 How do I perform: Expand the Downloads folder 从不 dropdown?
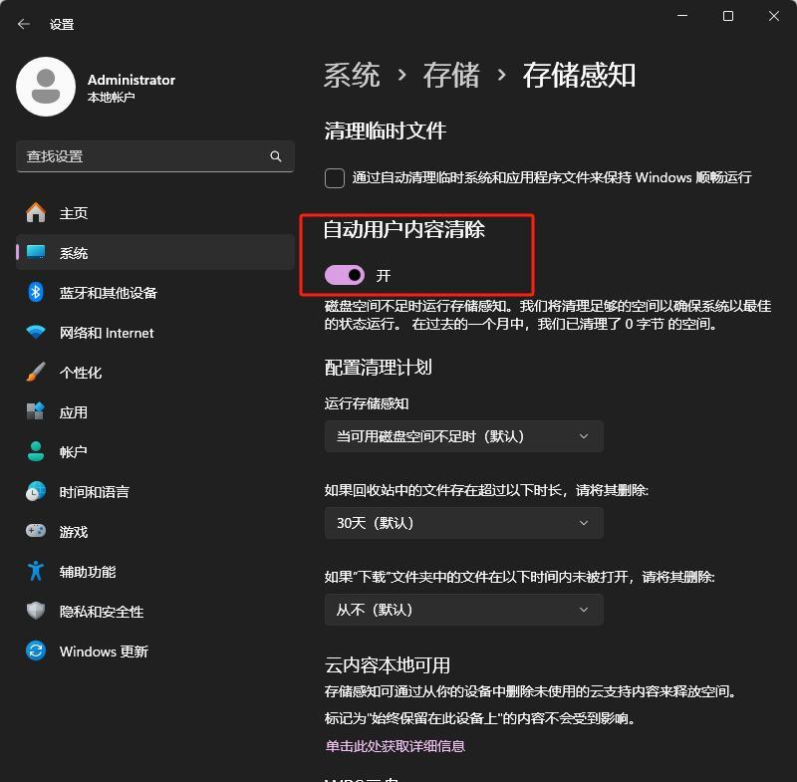(463, 610)
